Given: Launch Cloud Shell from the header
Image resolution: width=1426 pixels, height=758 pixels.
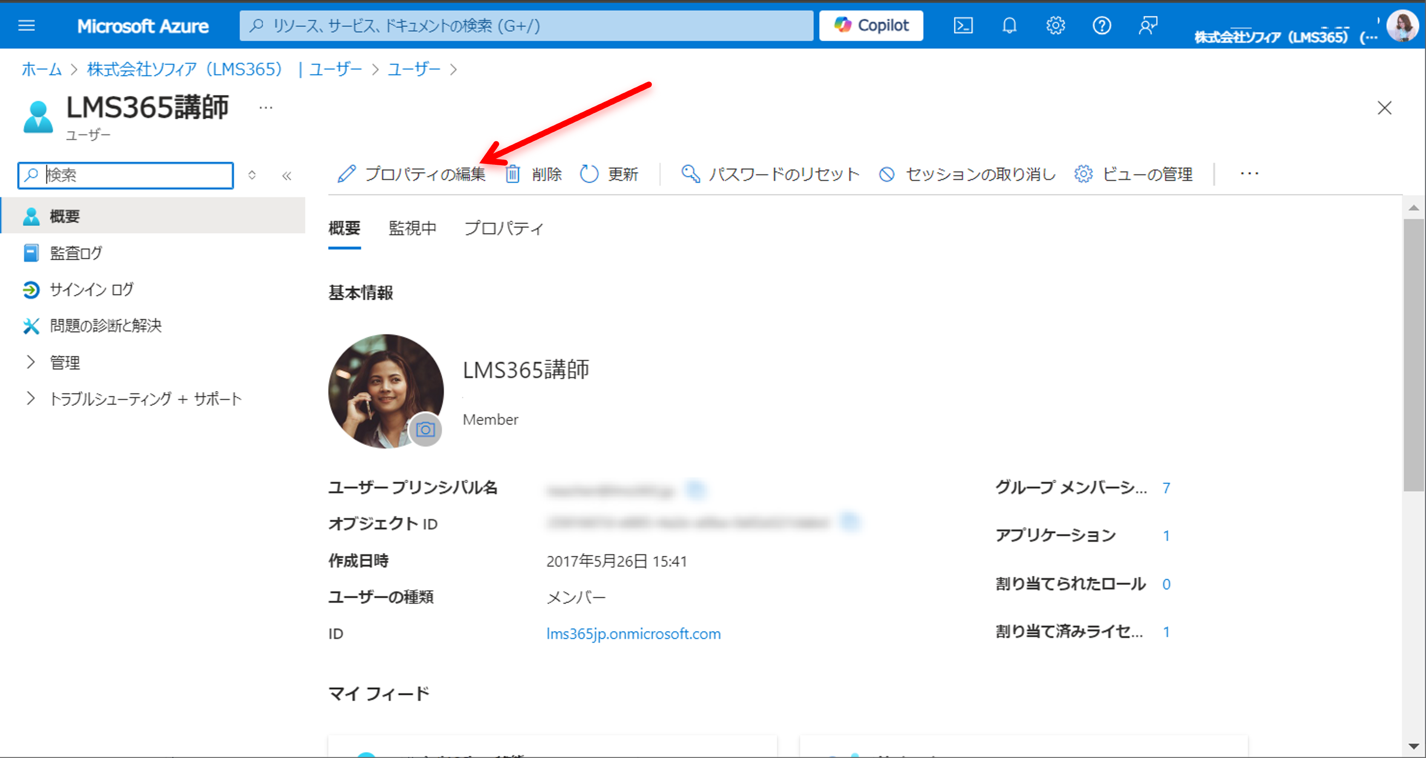Looking at the screenshot, I should (963, 26).
